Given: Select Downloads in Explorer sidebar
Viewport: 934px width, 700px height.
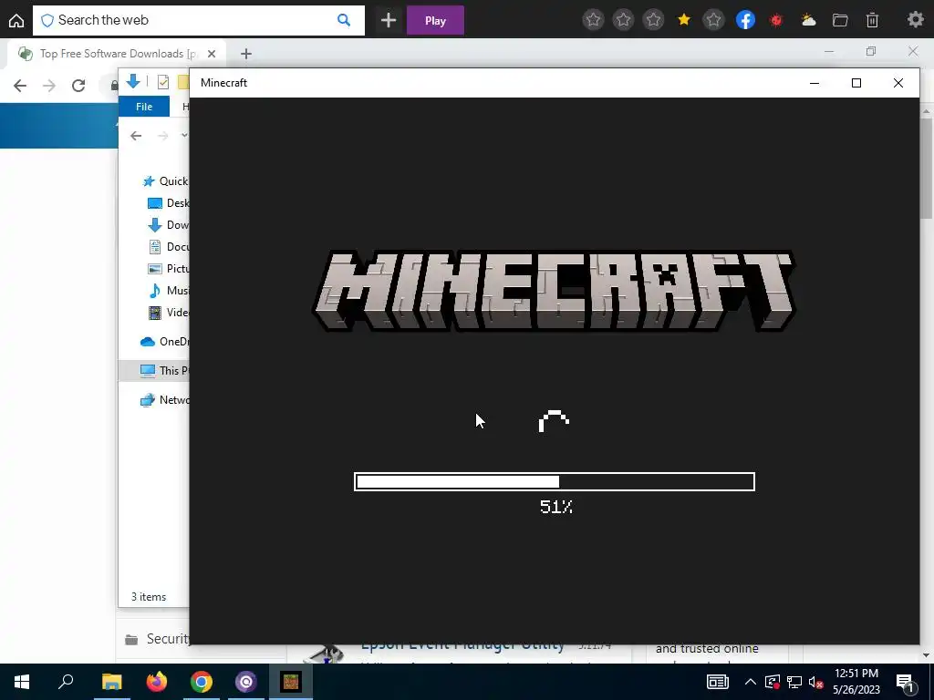Looking at the screenshot, I should (x=168, y=225).
